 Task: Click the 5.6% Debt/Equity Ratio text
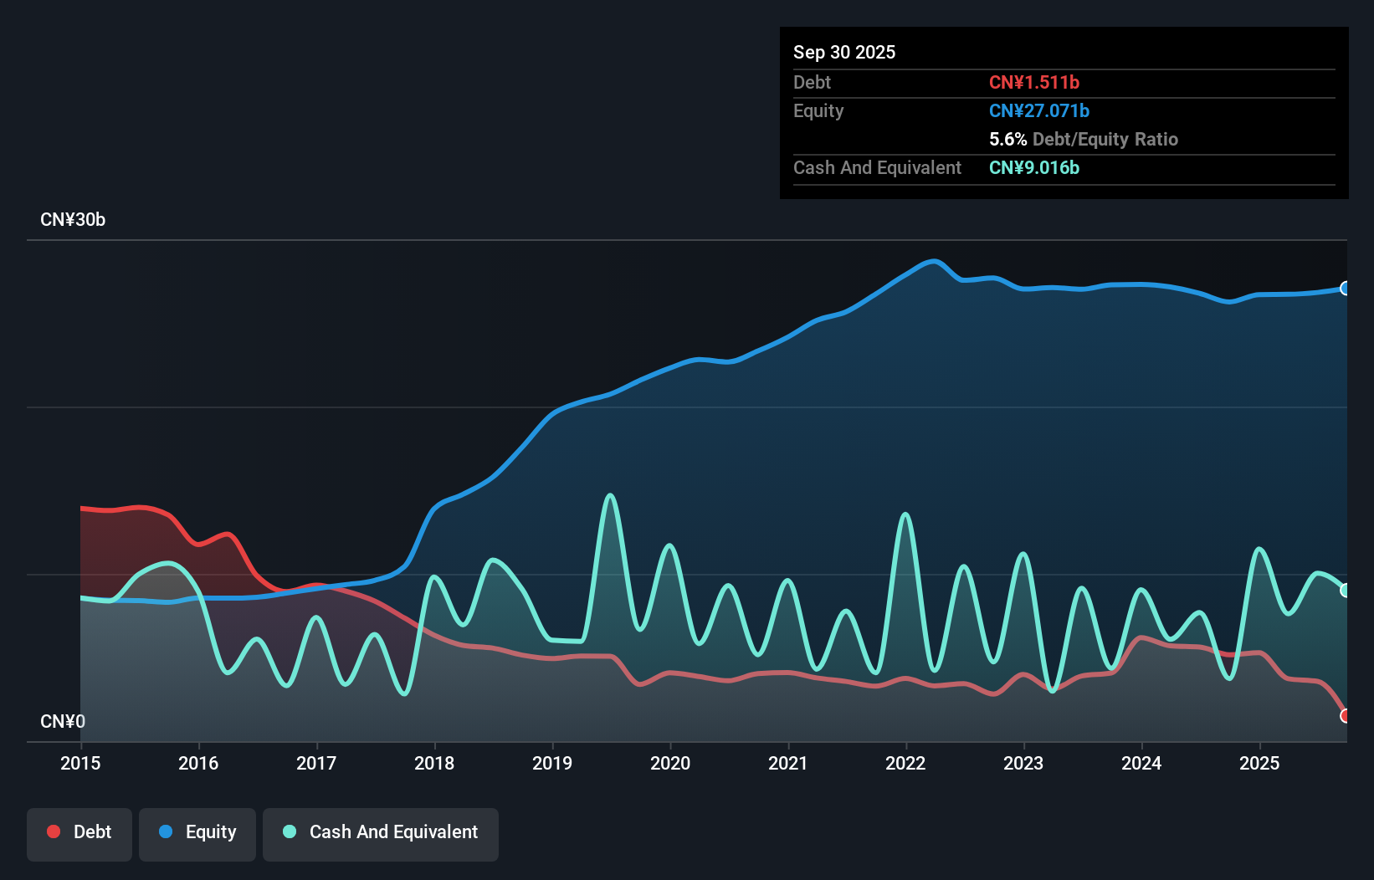1084,140
